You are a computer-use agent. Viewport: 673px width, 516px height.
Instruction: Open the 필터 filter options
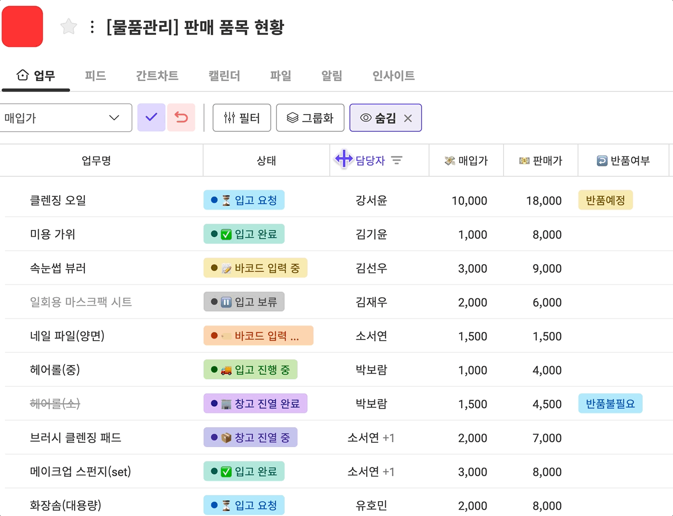(242, 117)
